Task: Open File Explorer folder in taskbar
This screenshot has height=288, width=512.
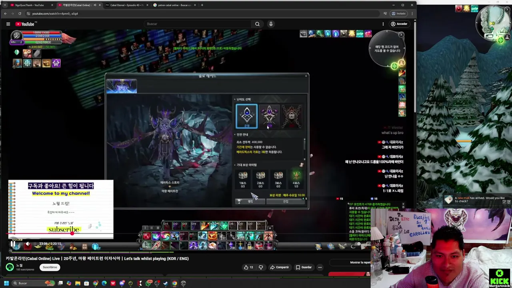Action: coord(78,283)
